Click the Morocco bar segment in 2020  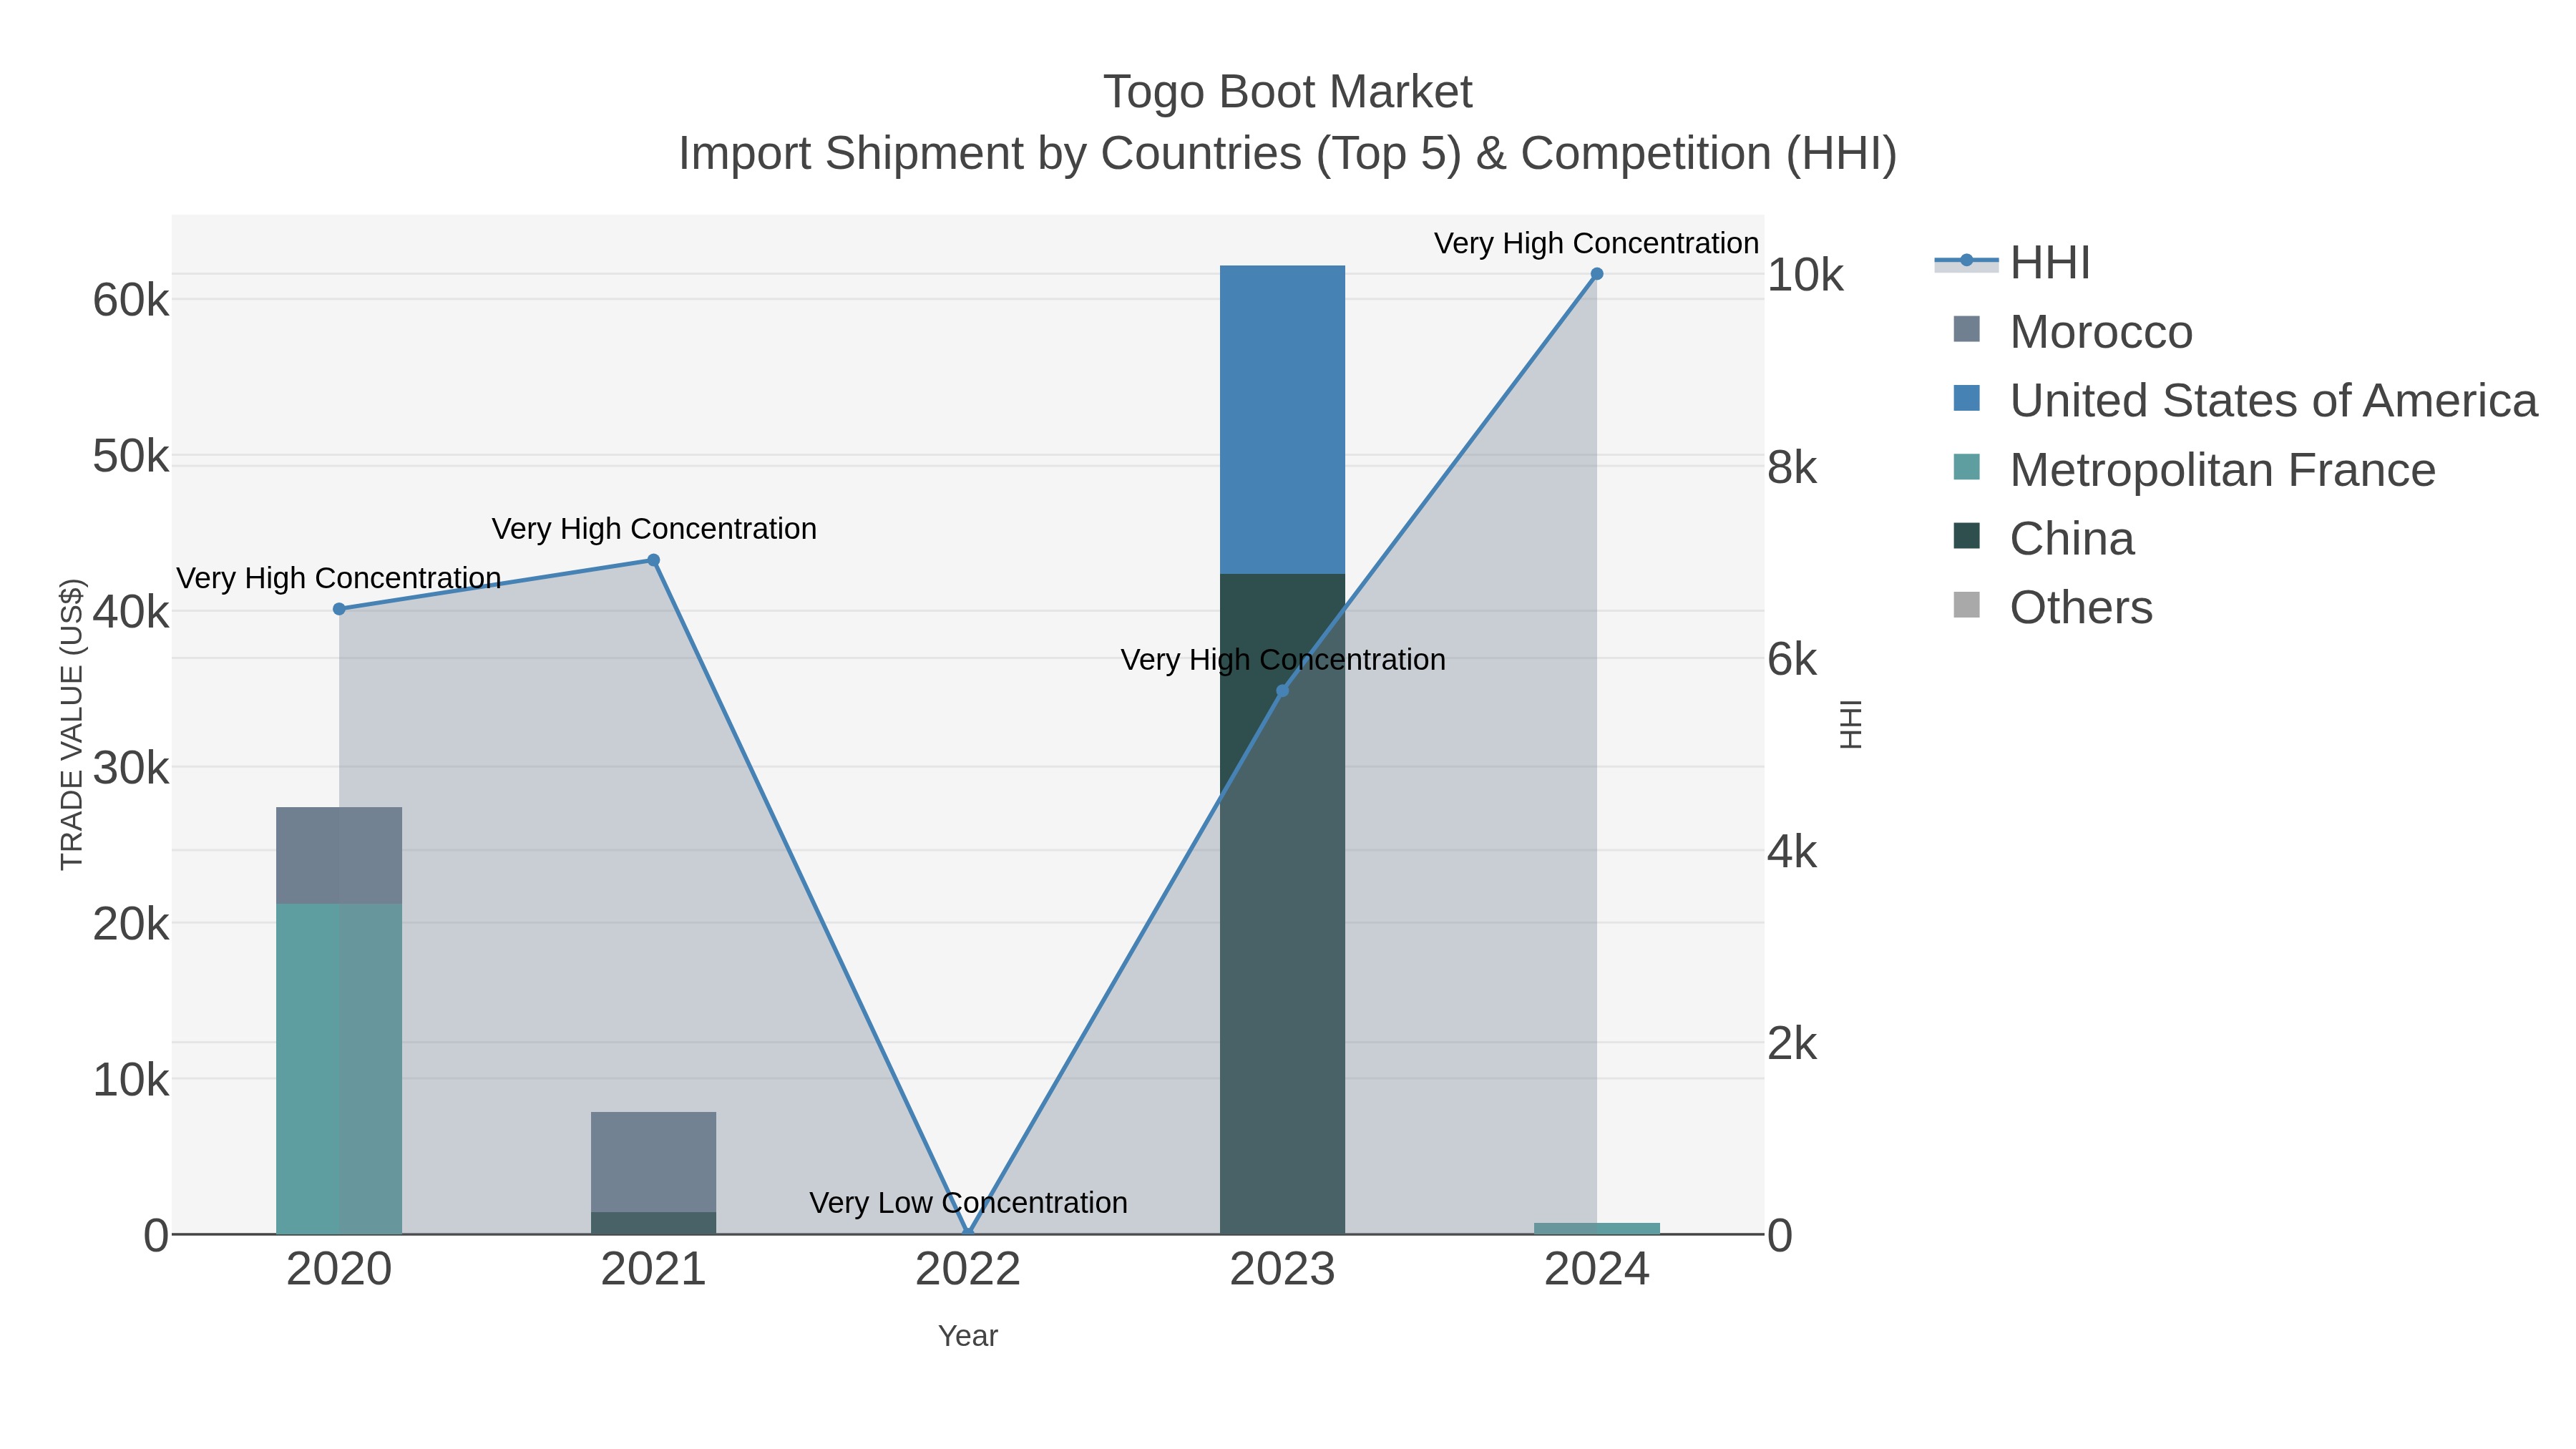[x=339, y=856]
